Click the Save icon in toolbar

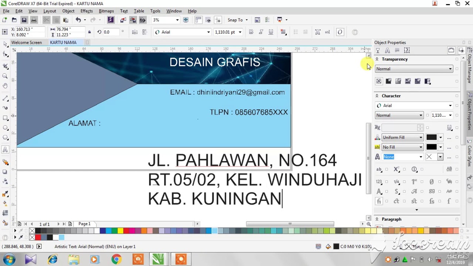[24, 20]
